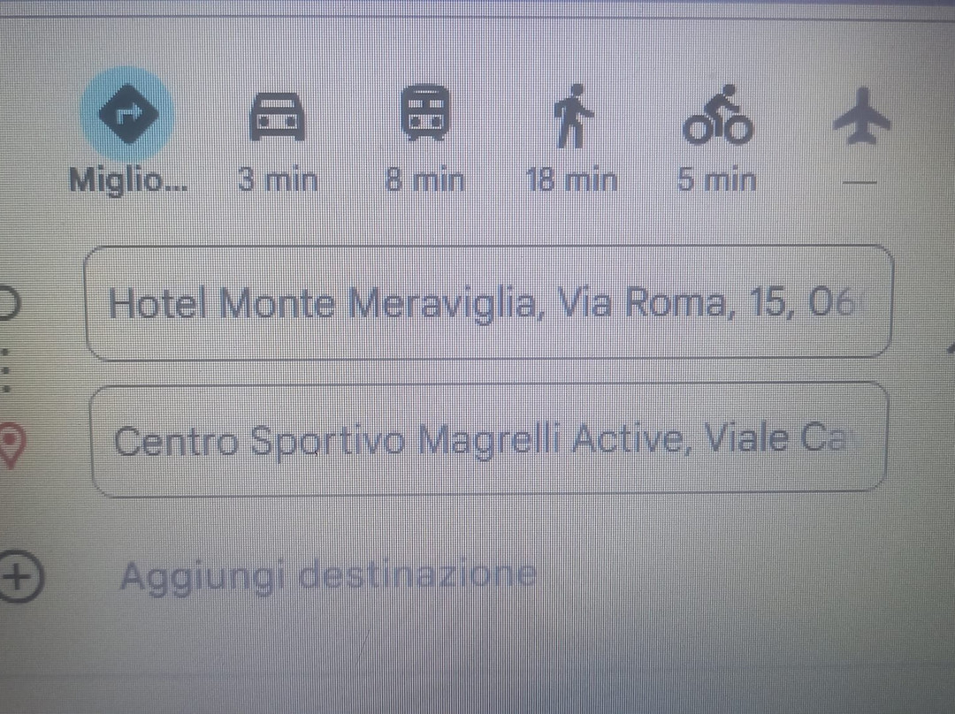Click the dotted connector between route points
The image size is (955, 714).
point(5,370)
